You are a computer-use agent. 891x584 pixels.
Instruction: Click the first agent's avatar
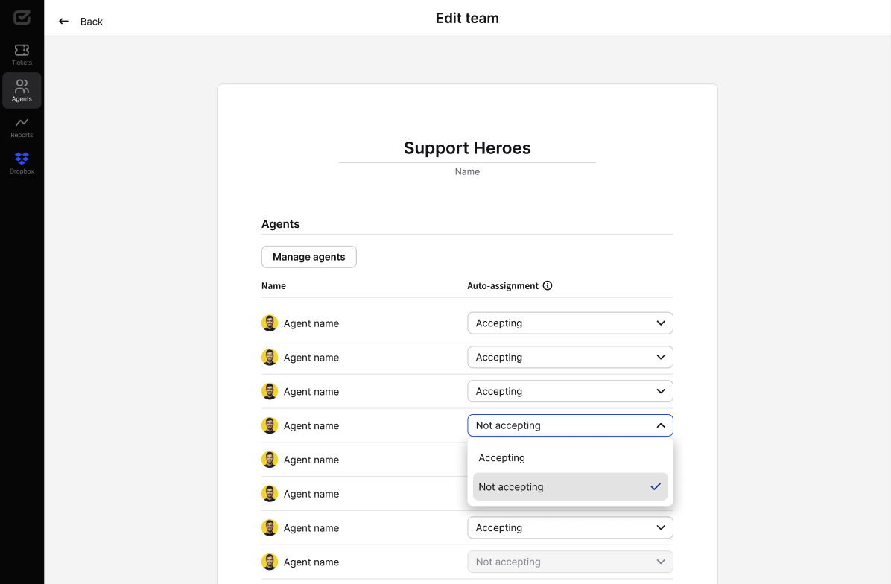pyautogui.click(x=270, y=323)
